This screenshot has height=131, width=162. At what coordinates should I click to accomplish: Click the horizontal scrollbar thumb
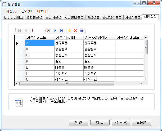tap(67, 83)
